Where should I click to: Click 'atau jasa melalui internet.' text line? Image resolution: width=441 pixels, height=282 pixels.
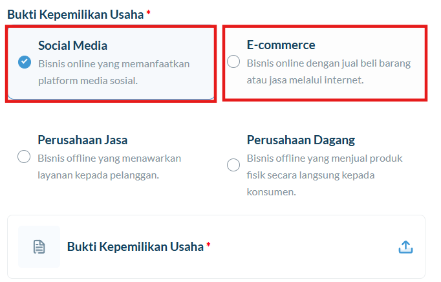click(x=305, y=80)
